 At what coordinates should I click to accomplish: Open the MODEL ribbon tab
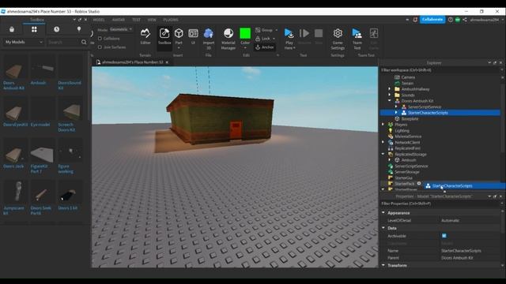99,20
